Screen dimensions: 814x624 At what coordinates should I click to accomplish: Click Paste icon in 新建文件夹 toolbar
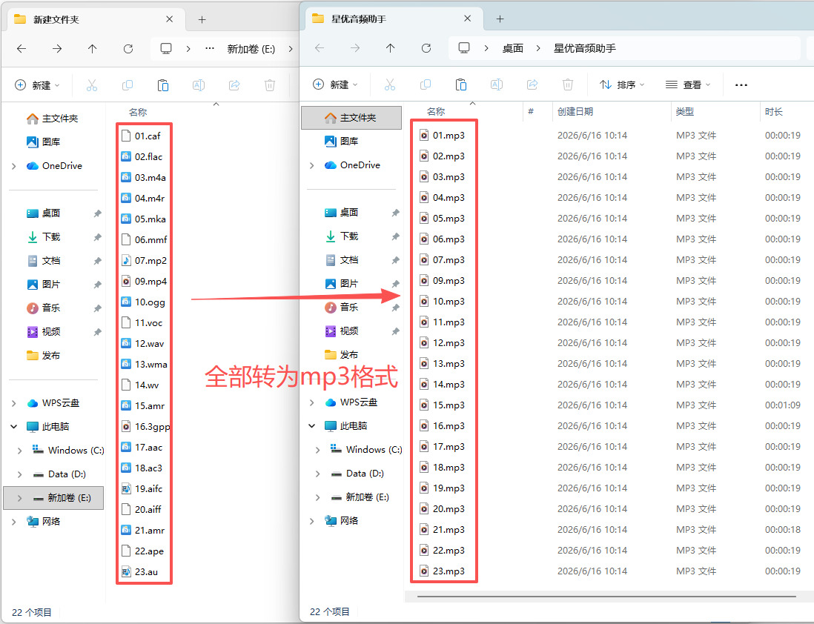(163, 85)
